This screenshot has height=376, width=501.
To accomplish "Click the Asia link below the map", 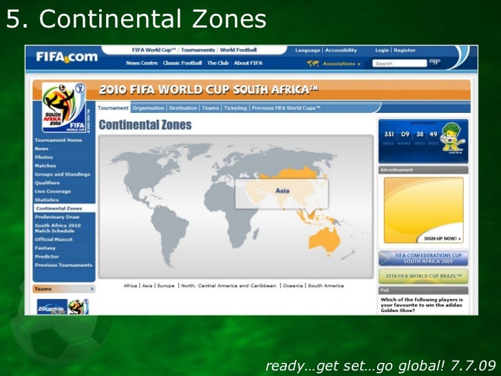I will [147, 286].
